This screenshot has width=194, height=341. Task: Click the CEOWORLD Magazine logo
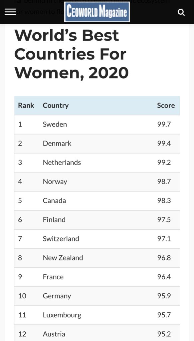click(x=97, y=12)
